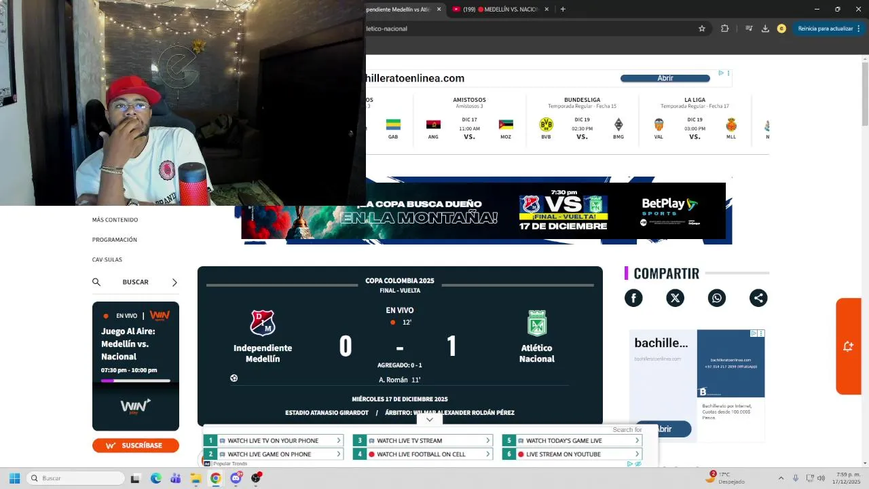The height and width of the screenshot is (489, 869).
Task: Open WATCH LIVE FOOTBALL ON CELL ad link
Action: 422,454
